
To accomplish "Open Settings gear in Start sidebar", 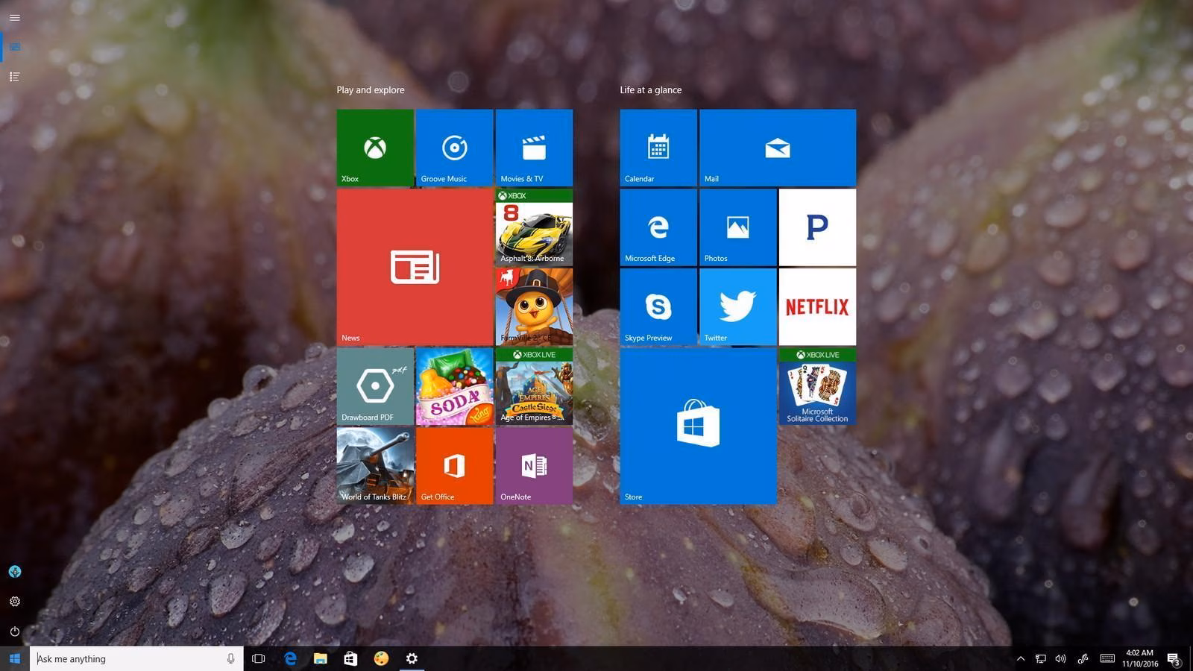I will (x=15, y=602).
